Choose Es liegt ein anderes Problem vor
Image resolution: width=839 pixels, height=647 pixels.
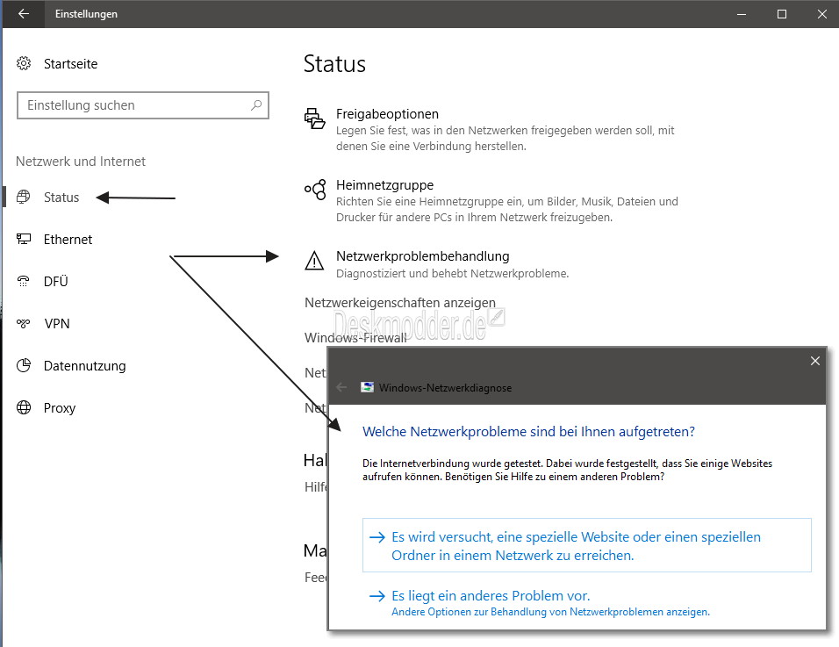(x=491, y=595)
